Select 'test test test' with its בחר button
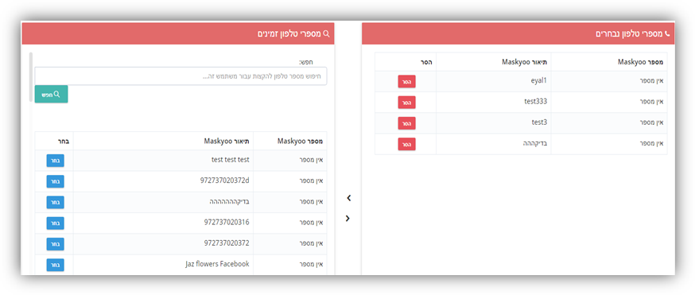The image size is (695, 295). point(56,161)
